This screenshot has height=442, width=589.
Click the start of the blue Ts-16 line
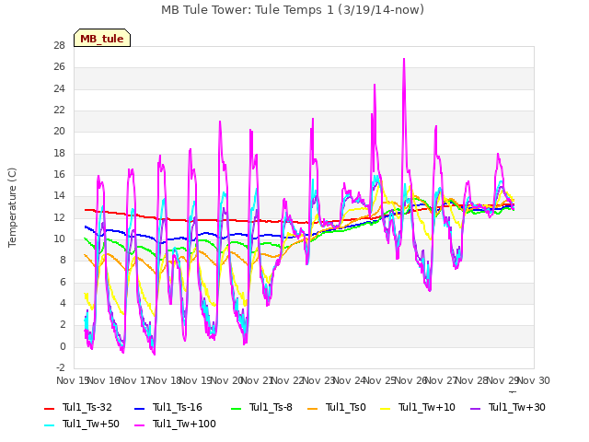pos(86,227)
